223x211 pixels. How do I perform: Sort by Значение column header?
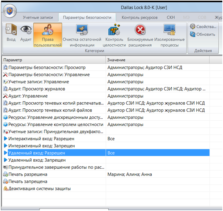pos(157,60)
